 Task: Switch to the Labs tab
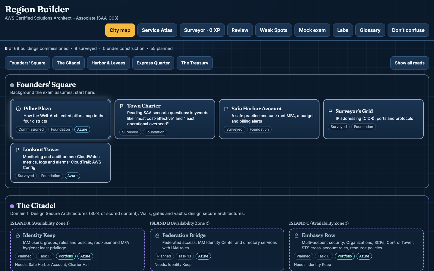[343, 30]
